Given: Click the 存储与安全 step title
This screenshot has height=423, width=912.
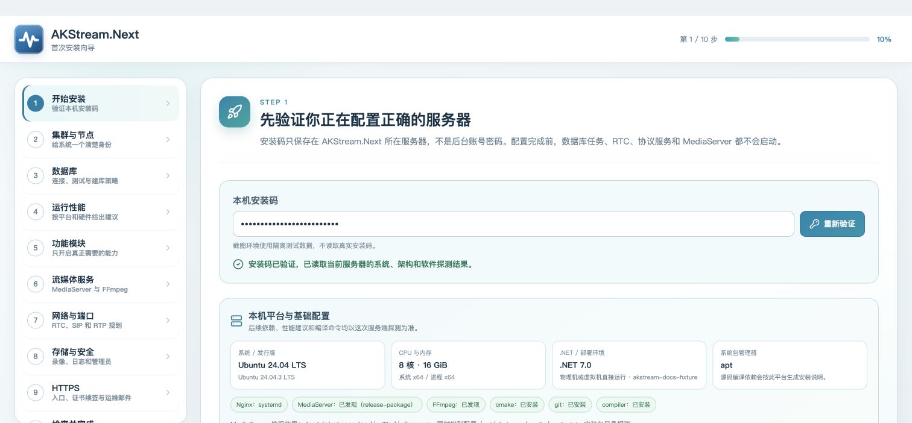Looking at the screenshot, I should (72, 352).
